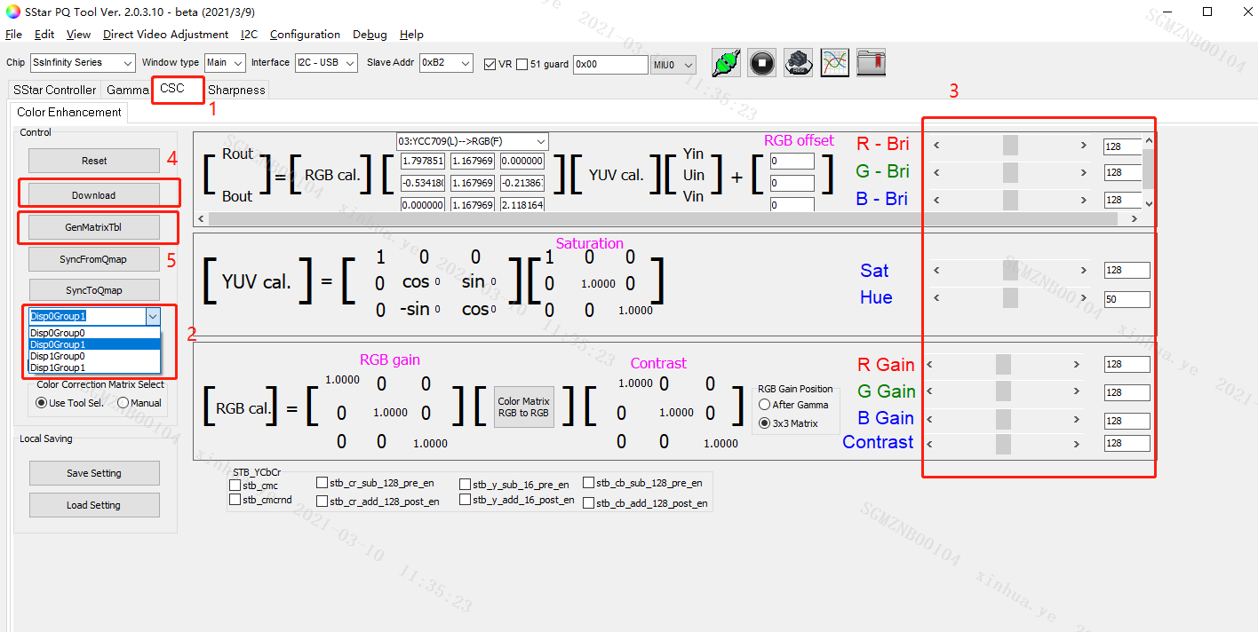Click left arrow of the Contrast slider

931,444
